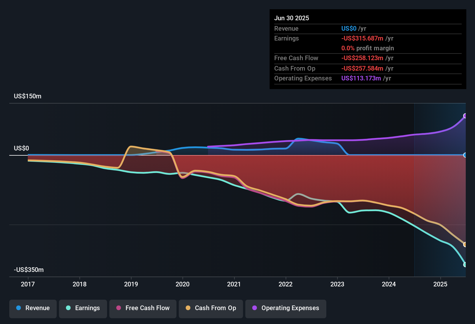Click the blue Revenue legend dot
The height and width of the screenshot is (324, 475).
coord(19,308)
